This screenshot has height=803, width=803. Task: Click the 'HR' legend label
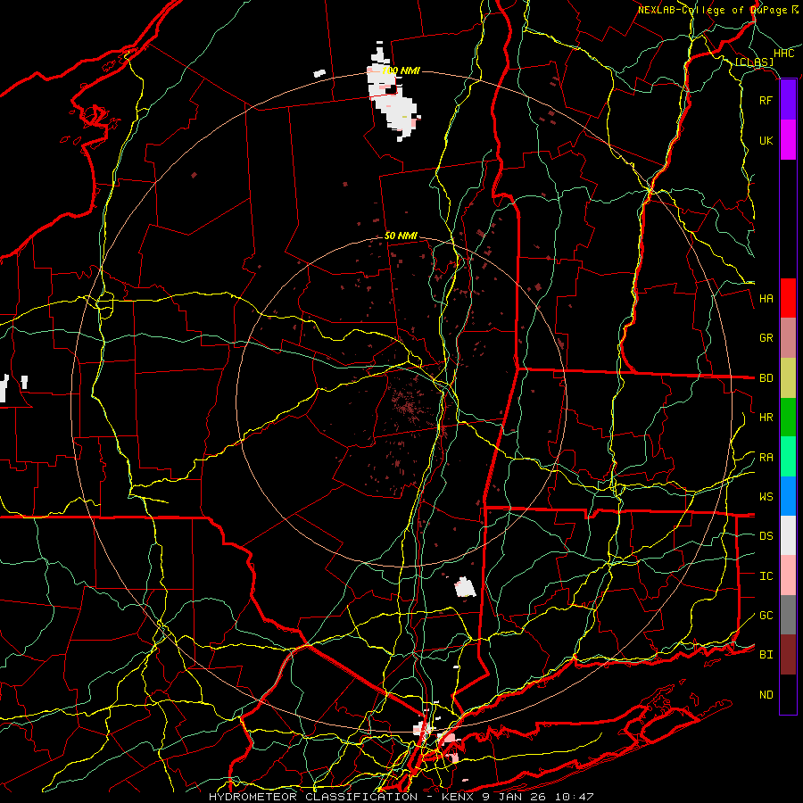[x=766, y=418]
